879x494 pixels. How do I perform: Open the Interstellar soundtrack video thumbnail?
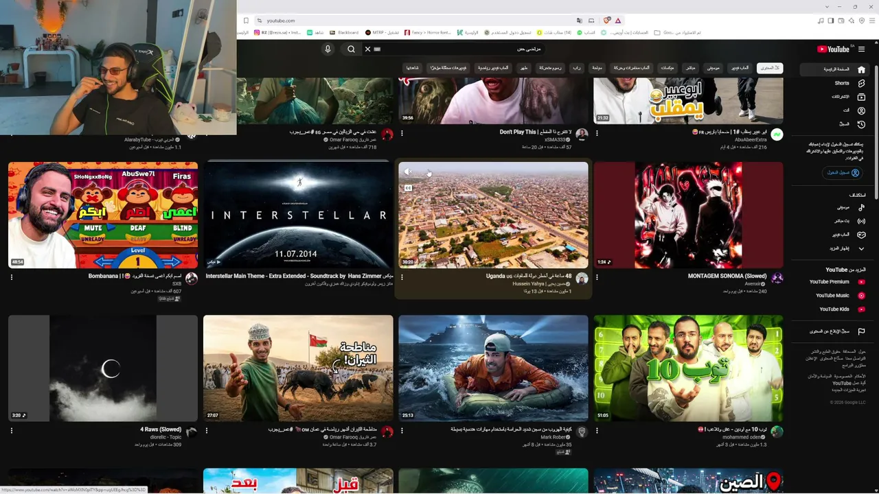298,215
